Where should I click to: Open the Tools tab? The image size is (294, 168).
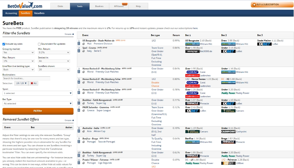tap(80, 6)
